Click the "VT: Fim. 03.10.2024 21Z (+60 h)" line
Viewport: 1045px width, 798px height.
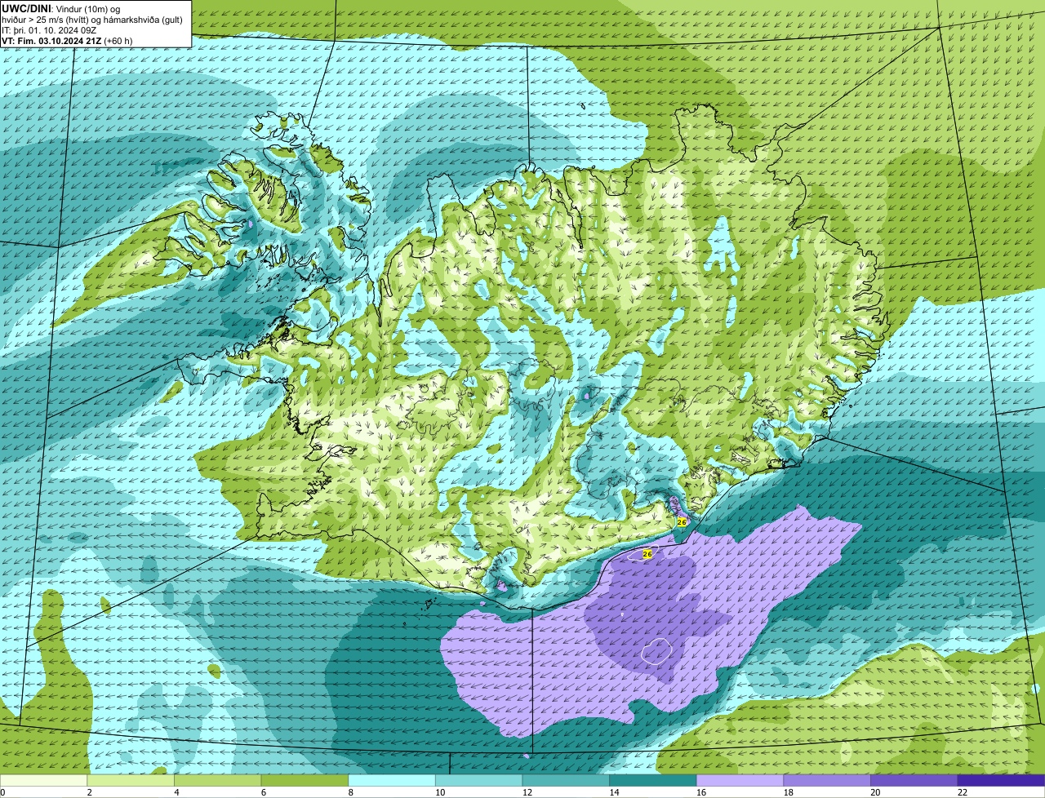(x=67, y=40)
